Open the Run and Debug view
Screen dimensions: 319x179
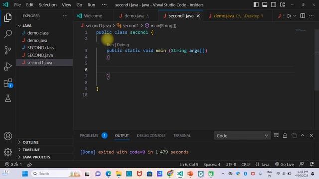8,66
